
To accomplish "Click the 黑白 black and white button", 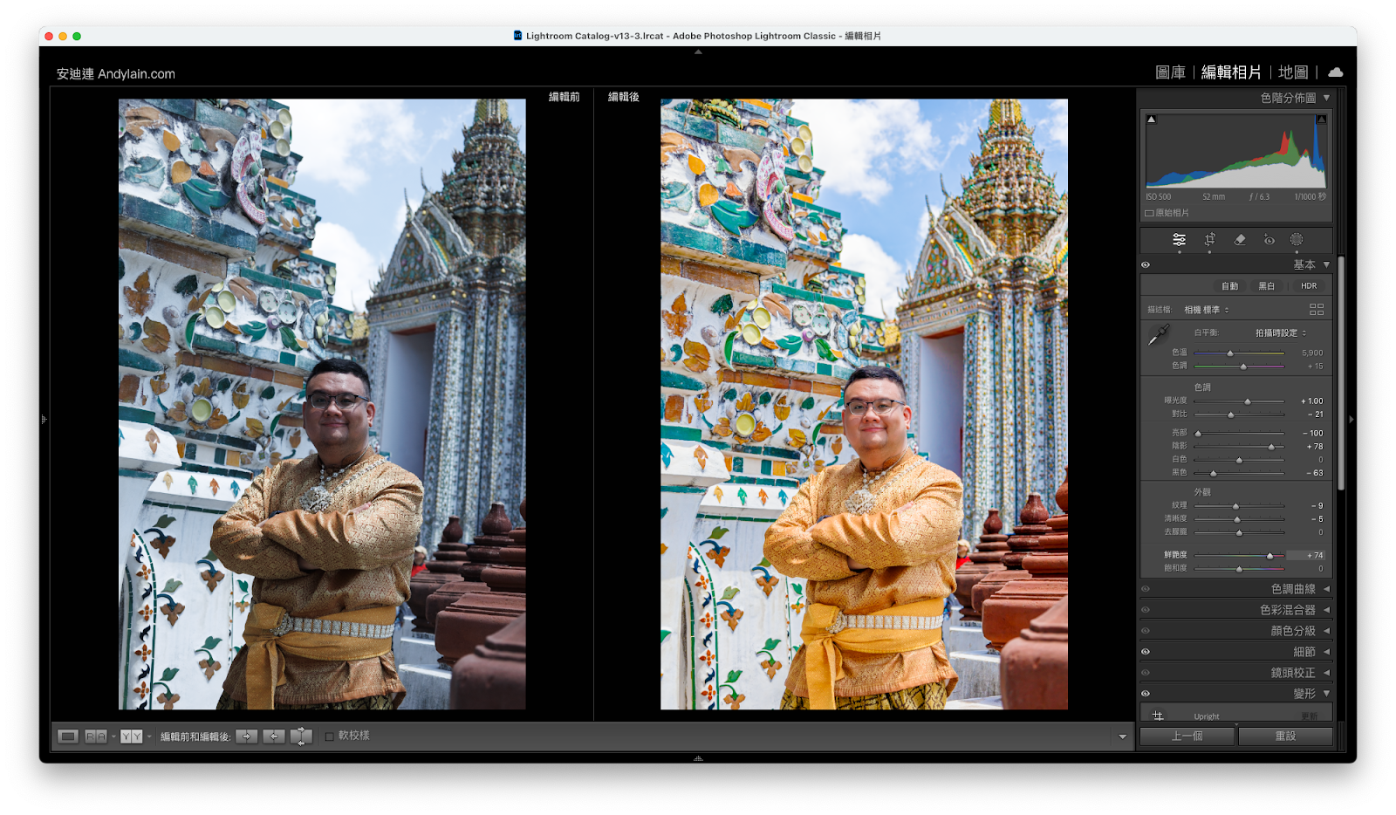I will coord(1266,286).
